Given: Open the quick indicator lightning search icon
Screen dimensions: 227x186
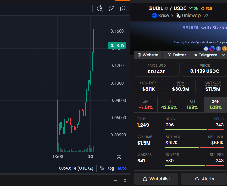Looking at the screenshot, I should [x=100, y=9].
